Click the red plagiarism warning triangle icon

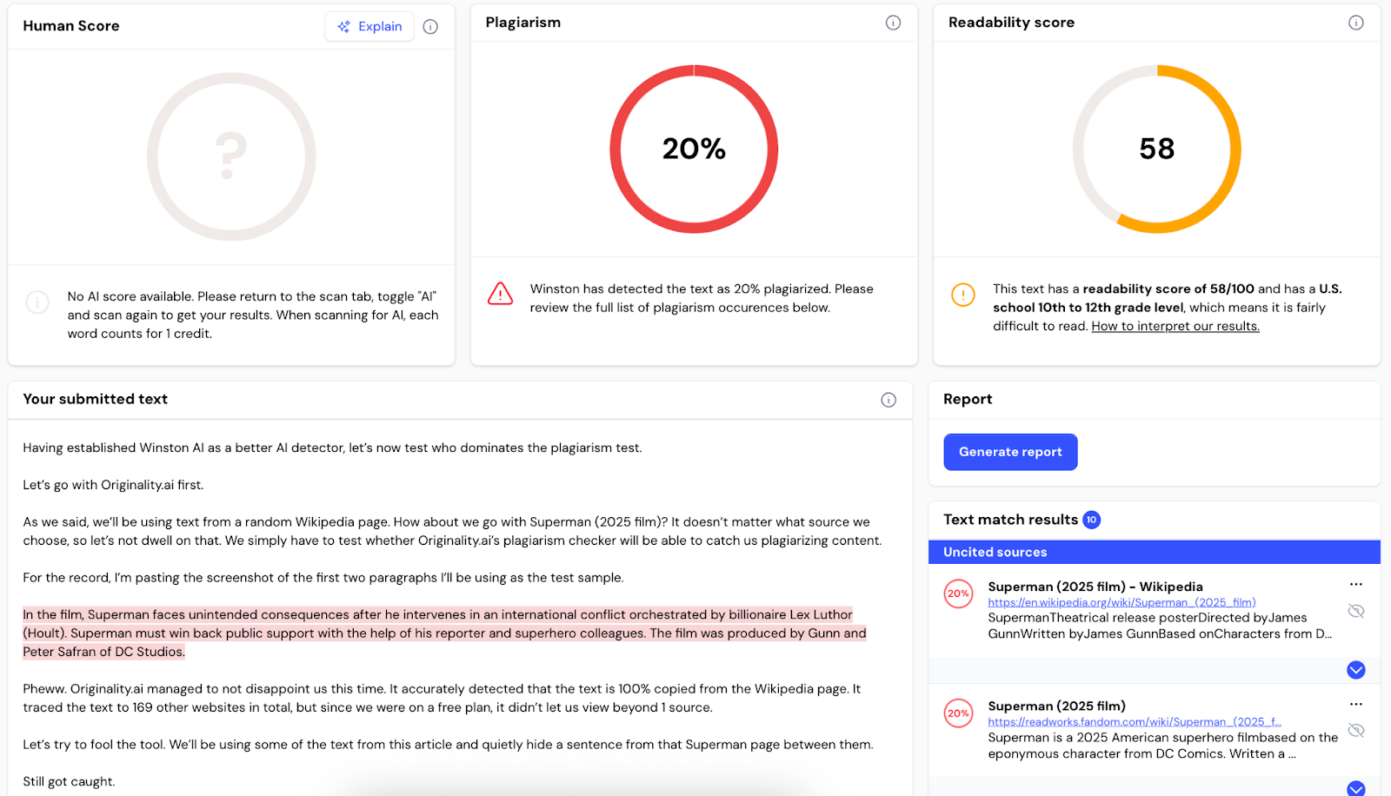click(x=500, y=294)
